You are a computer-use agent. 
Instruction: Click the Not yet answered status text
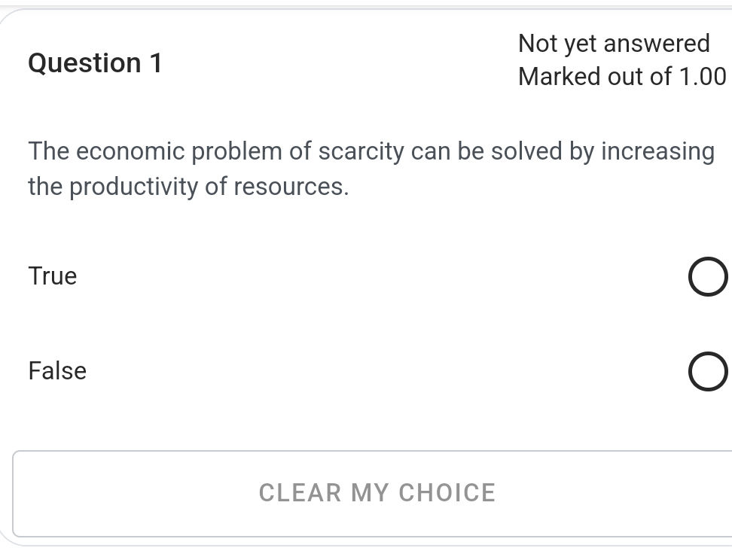[x=612, y=44]
